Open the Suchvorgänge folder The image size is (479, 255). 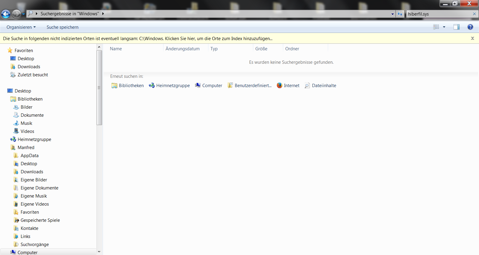[x=31, y=245]
